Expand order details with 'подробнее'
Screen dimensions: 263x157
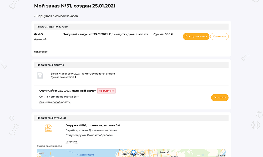[41, 52]
